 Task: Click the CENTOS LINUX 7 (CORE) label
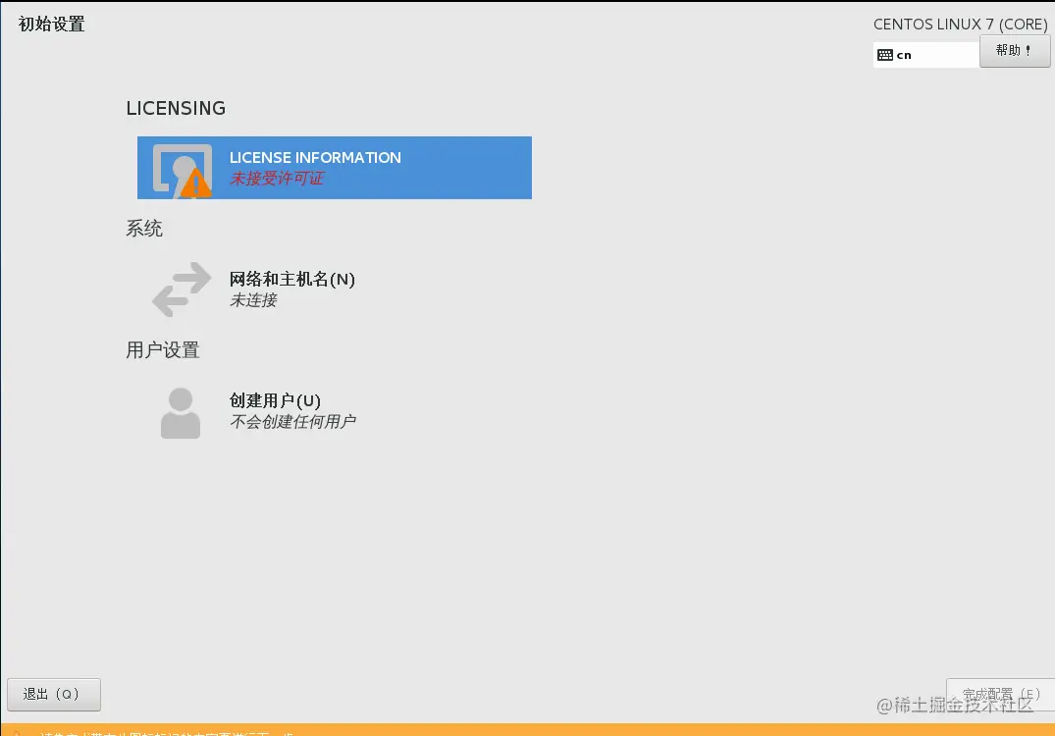pos(960,25)
